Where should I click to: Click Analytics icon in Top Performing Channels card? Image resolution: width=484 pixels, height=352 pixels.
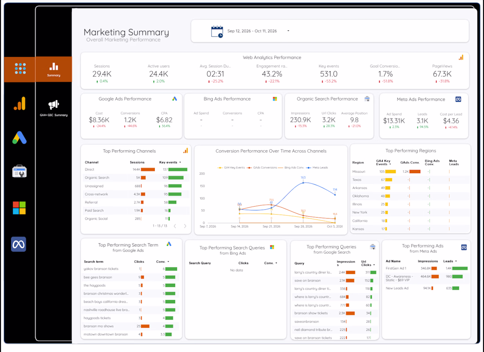pyautogui.click(x=186, y=151)
